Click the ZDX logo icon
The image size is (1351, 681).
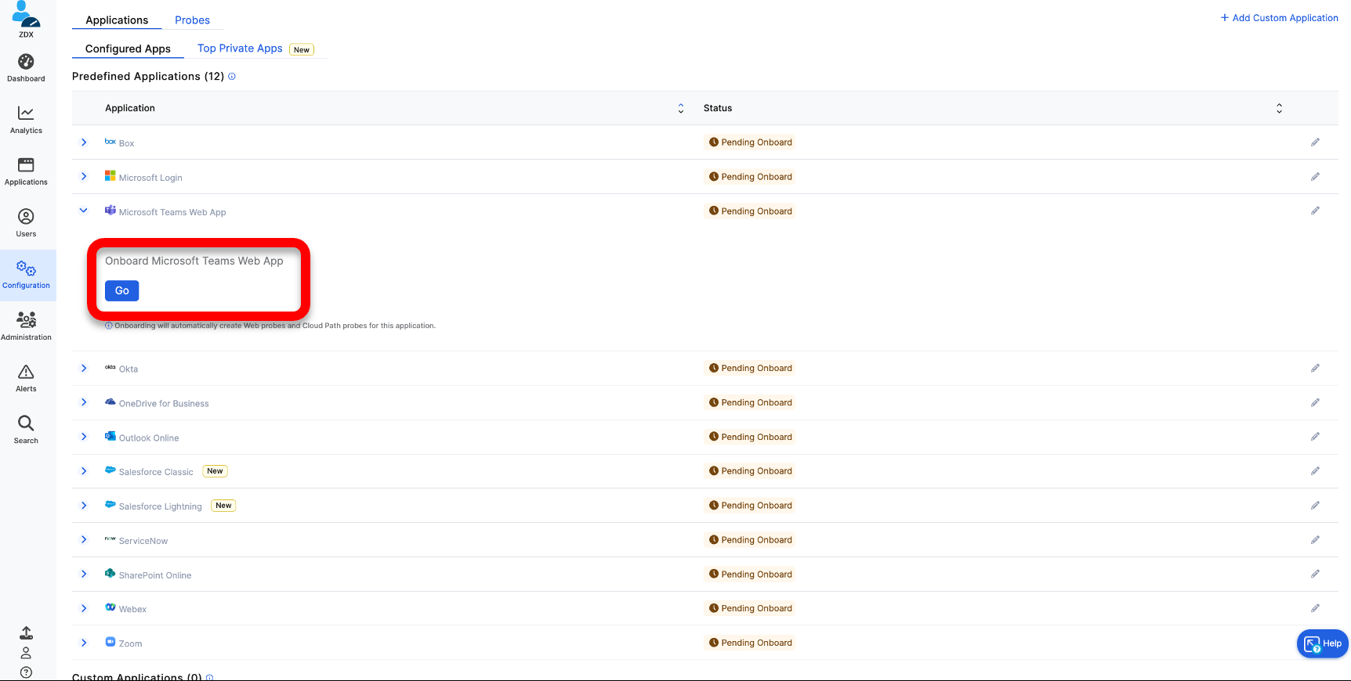(26, 19)
